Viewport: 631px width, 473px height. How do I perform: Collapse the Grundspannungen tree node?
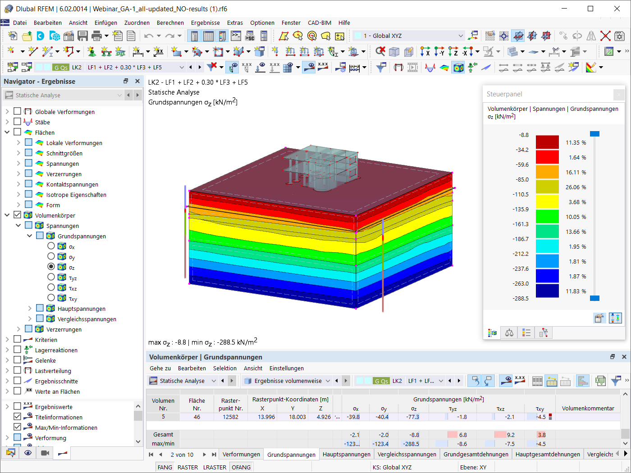pyautogui.click(x=30, y=236)
